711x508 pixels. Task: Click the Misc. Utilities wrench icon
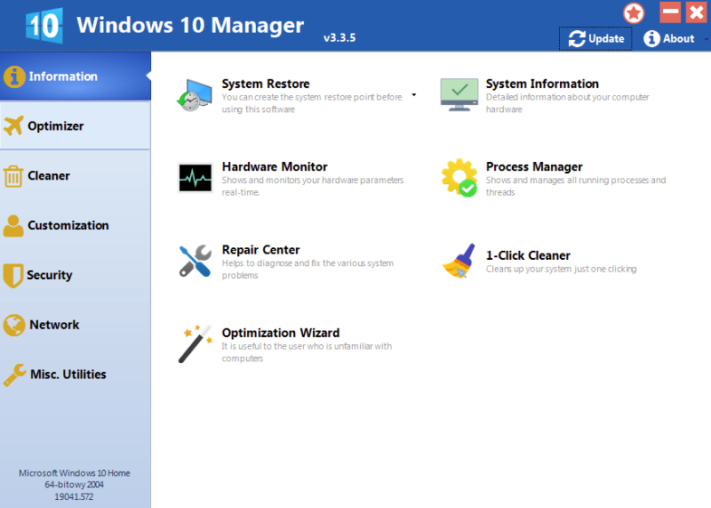point(14,375)
